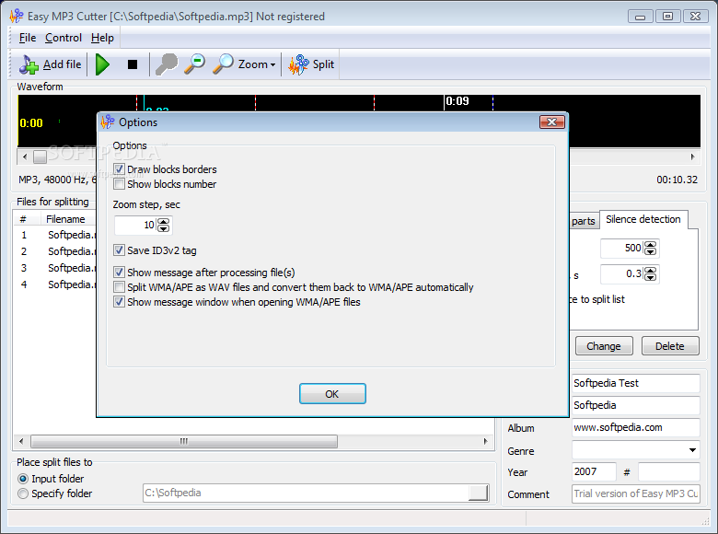Increase the 0.3 seconds spinner

(650, 271)
